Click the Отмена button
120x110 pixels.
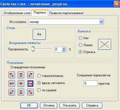tap(49, 106)
